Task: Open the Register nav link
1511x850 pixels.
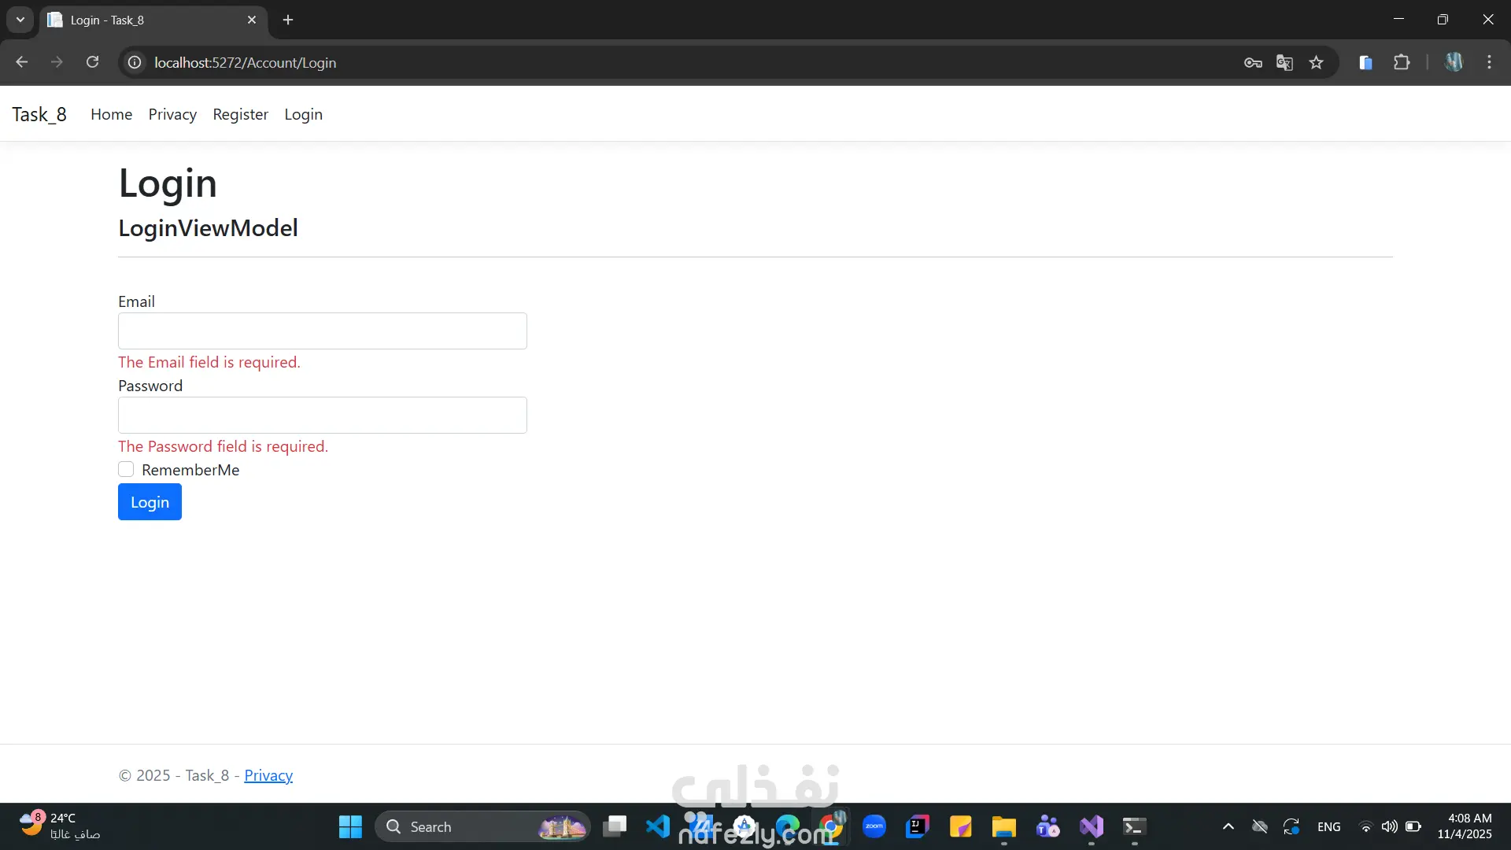Action: [240, 114]
